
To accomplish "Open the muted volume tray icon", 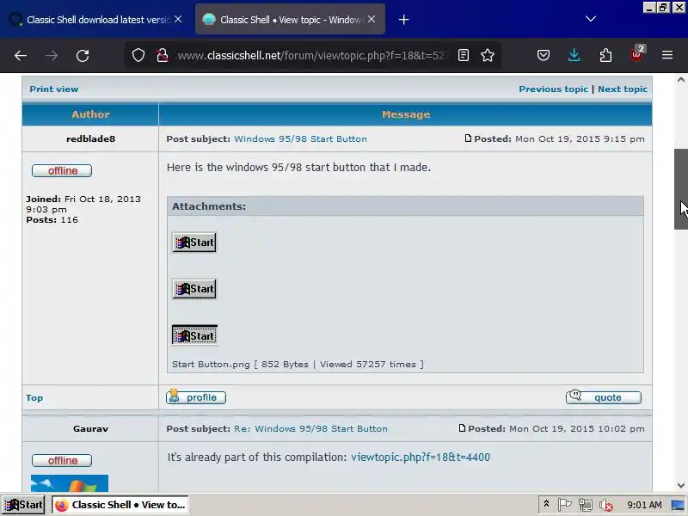I will coord(606,506).
